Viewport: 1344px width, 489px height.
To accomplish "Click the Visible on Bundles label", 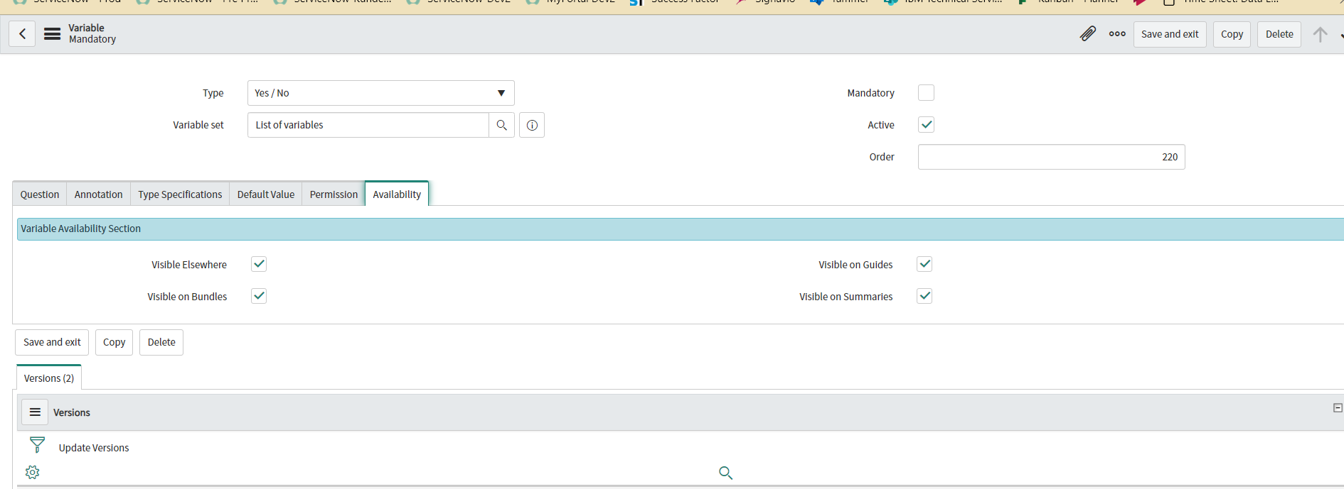I will pyautogui.click(x=187, y=297).
